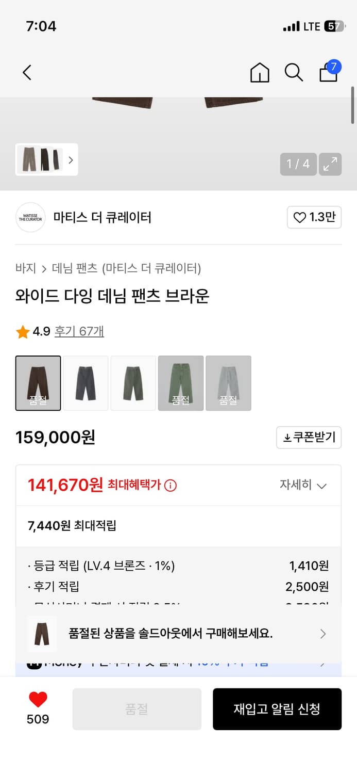Toggle brand like button showing 1.3만
Screen dimensions: 357x774
[314, 217]
